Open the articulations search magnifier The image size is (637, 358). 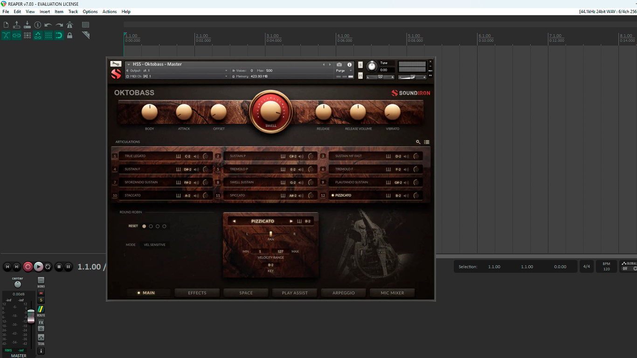418,142
